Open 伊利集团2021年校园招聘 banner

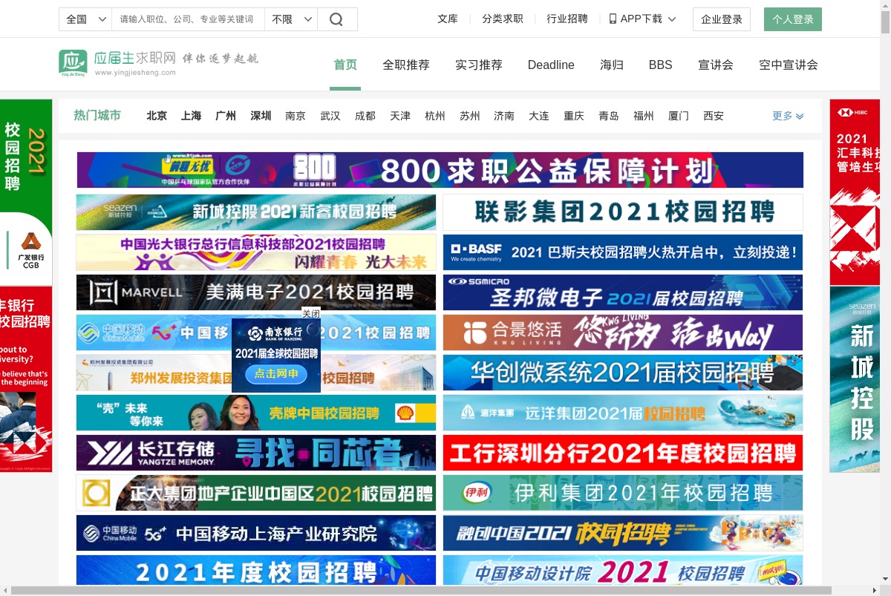[623, 493]
